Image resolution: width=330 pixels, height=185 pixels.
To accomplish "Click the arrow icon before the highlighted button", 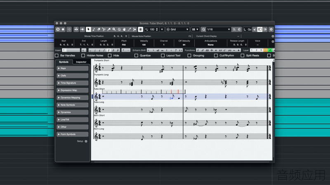I will 255,30.
